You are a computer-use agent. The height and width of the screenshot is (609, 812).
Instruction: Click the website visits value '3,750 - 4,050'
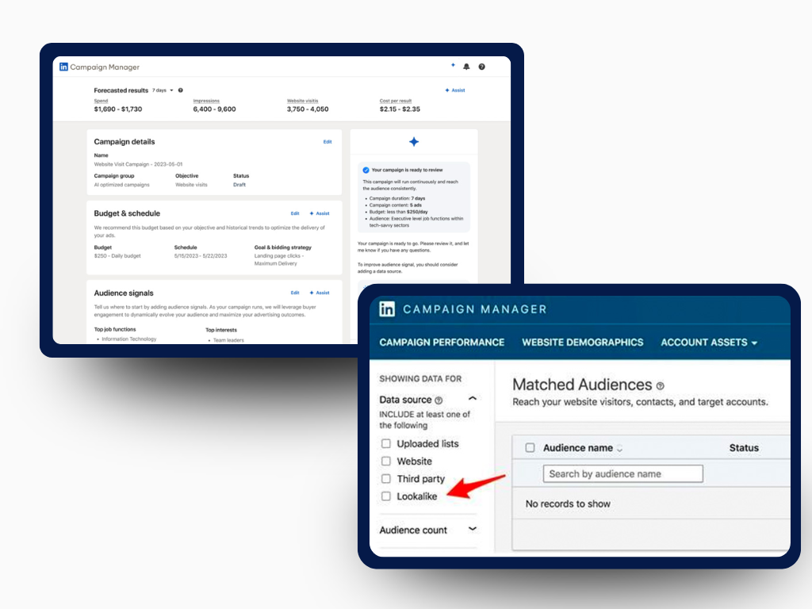click(x=308, y=109)
